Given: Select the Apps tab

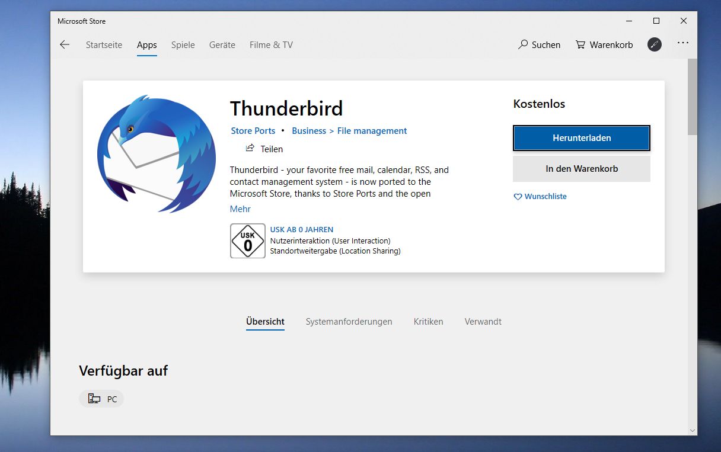Looking at the screenshot, I should pos(146,45).
